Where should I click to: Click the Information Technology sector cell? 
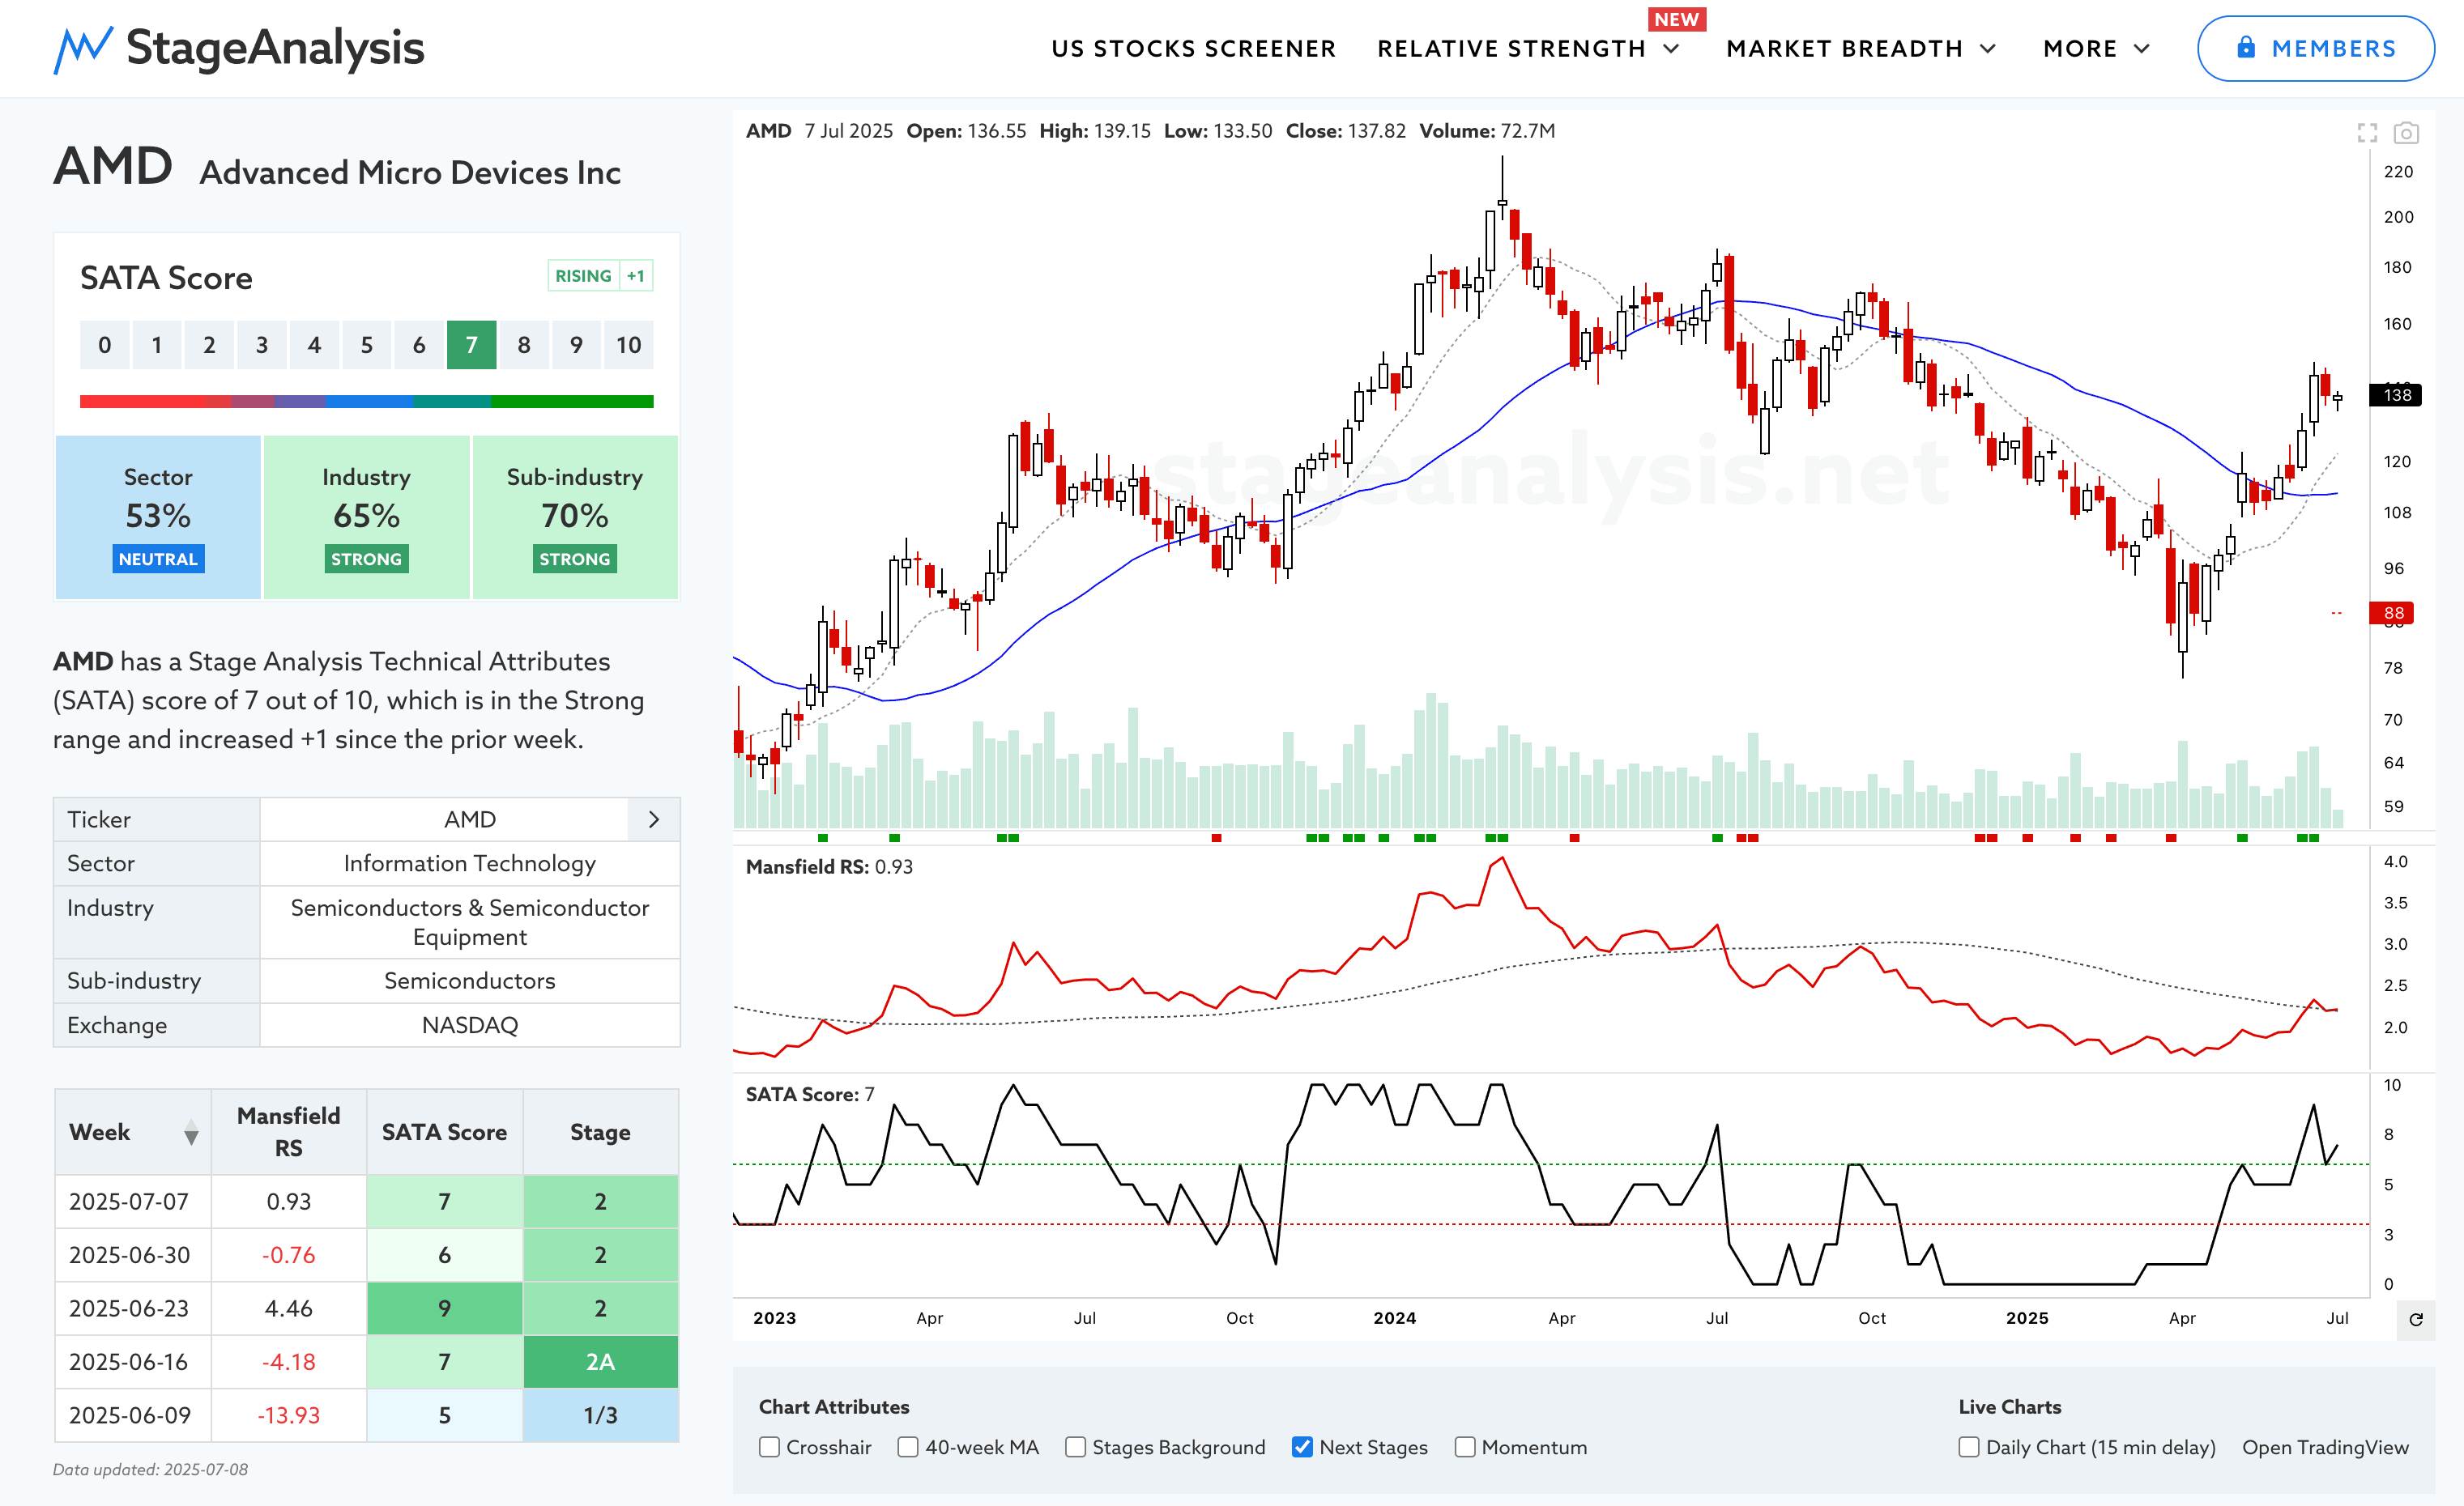pyautogui.click(x=470, y=863)
